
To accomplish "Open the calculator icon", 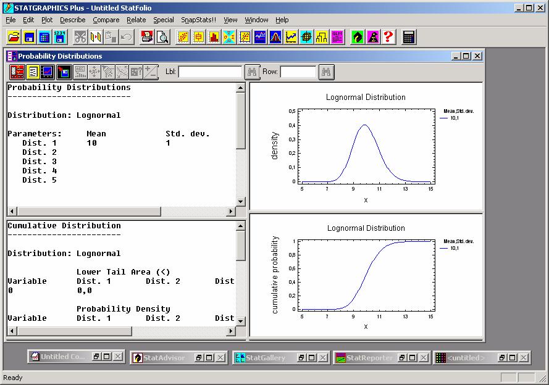I will 409,37.
